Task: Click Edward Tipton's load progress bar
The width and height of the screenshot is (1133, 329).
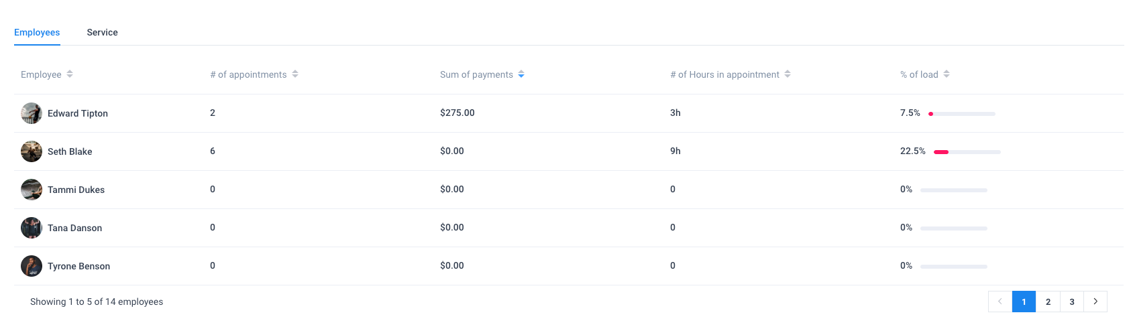Action: pos(961,114)
